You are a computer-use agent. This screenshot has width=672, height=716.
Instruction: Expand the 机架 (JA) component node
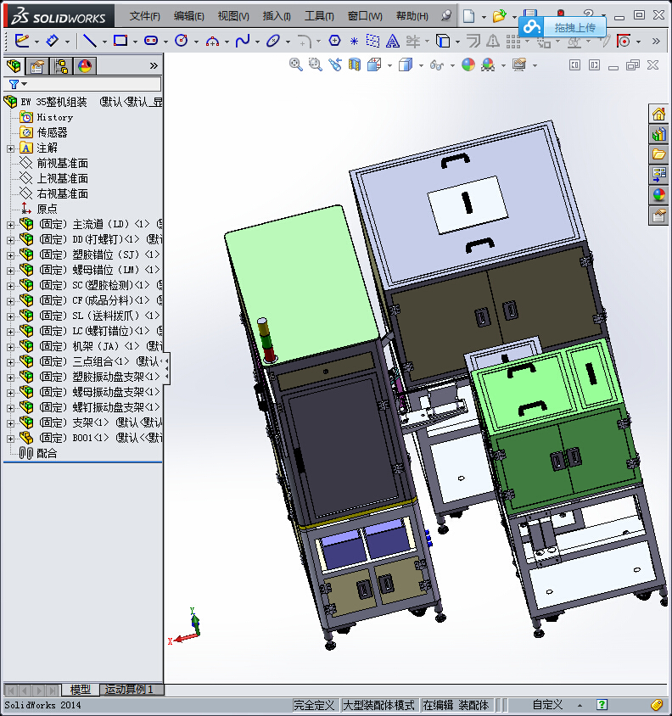pyautogui.click(x=10, y=347)
